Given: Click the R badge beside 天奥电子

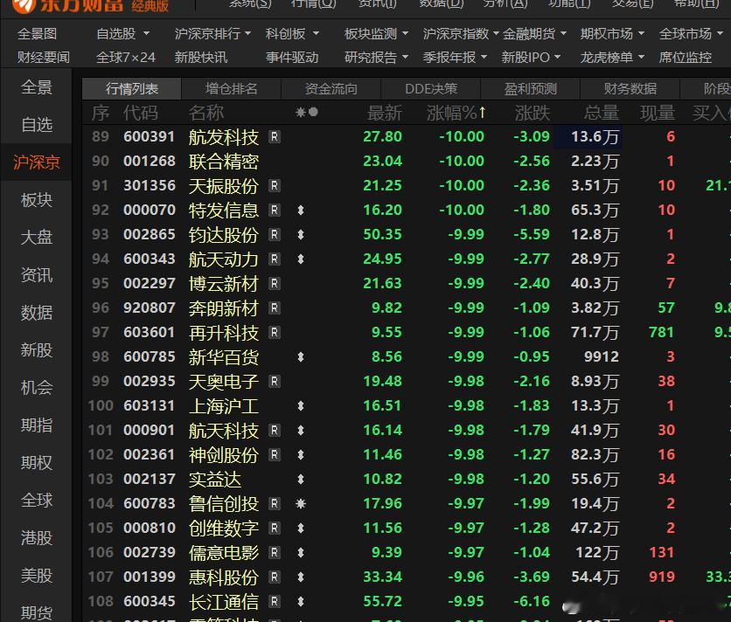Looking at the screenshot, I should point(275,382).
